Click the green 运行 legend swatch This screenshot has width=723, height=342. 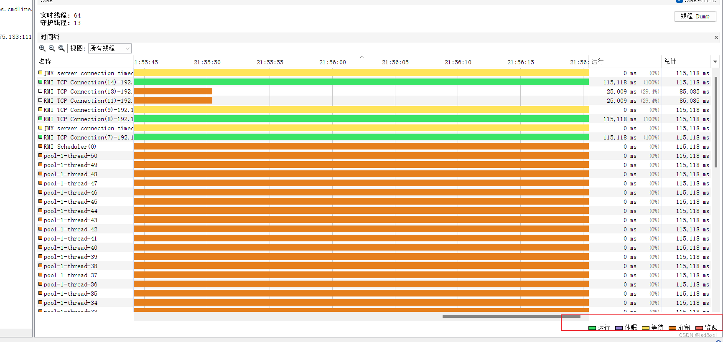[x=592, y=328]
